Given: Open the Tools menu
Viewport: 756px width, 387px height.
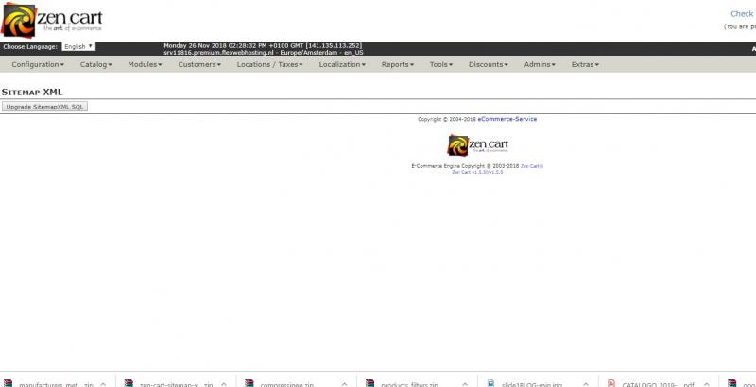Looking at the screenshot, I should [441, 64].
